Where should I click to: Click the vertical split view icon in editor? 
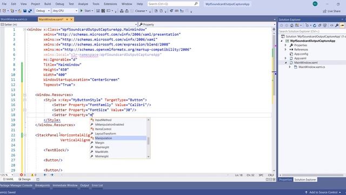(x=267, y=179)
